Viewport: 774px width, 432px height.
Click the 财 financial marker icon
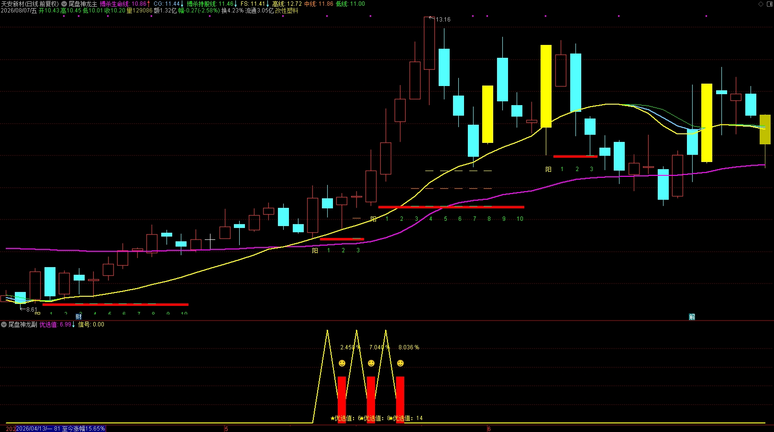pyautogui.click(x=78, y=317)
